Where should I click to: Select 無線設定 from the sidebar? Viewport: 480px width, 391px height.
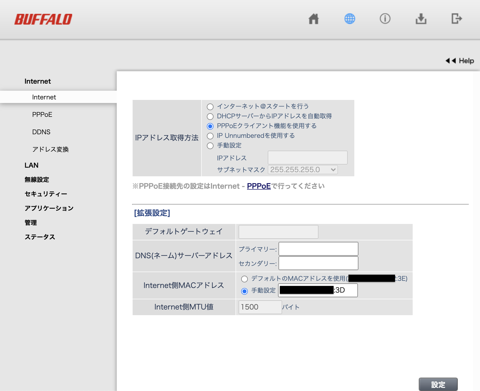click(x=37, y=180)
